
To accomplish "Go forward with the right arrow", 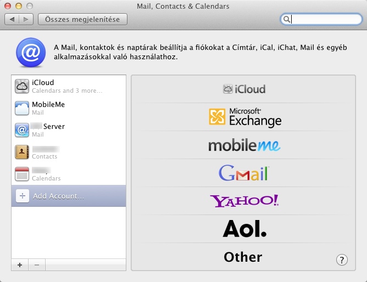I will (26, 19).
